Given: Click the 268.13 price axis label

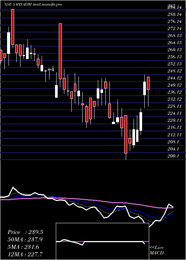Looking at the screenshot, I should coord(174,36).
